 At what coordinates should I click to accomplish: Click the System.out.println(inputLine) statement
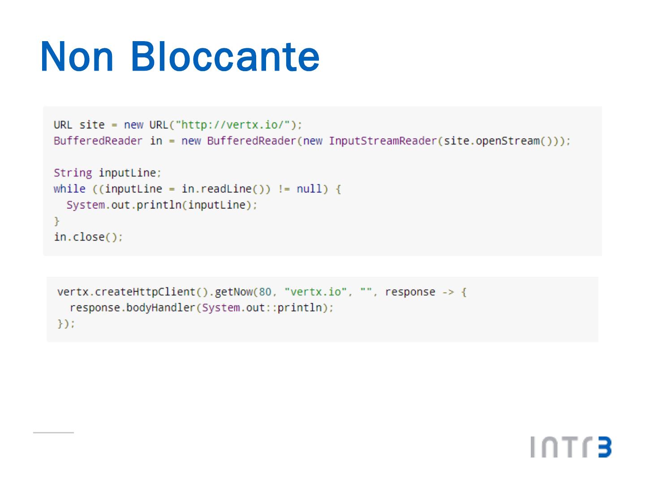click(x=162, y=205)
